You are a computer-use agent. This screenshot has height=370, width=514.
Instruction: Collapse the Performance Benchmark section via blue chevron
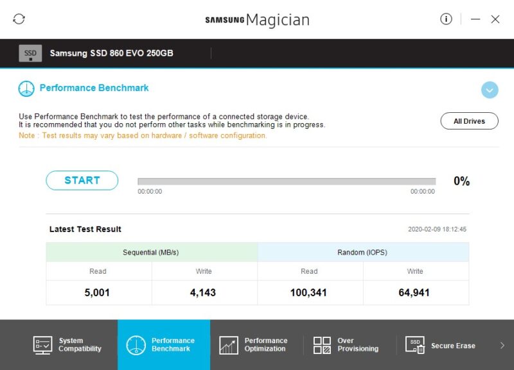490,90
